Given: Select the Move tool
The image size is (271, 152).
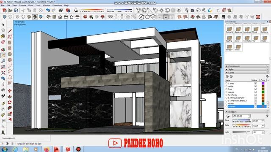Looking at the screenshot, I should tap(10, 91).
